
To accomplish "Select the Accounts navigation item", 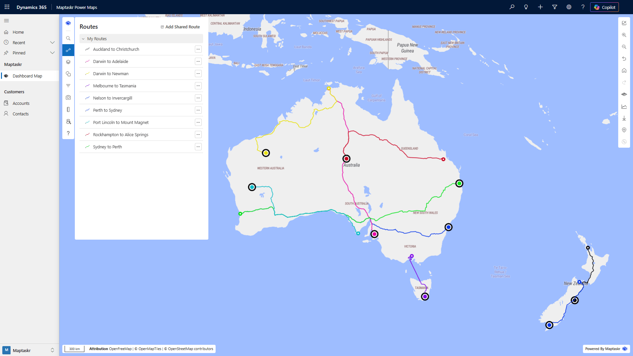I will point(21,103).
